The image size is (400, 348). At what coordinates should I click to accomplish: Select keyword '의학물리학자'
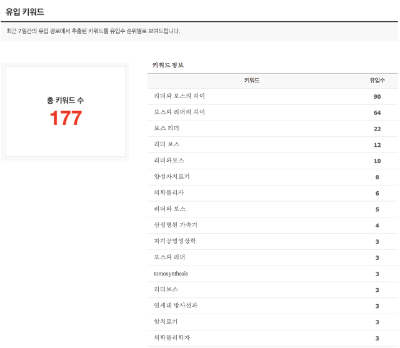(172, 337)
